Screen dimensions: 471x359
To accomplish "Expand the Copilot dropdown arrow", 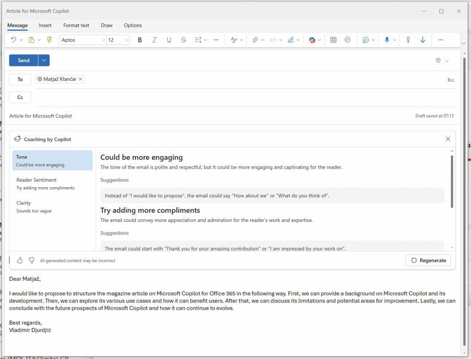I will 319,40.
